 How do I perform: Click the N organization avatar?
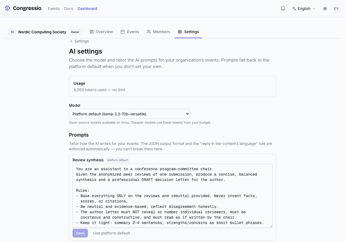[12, 32]
